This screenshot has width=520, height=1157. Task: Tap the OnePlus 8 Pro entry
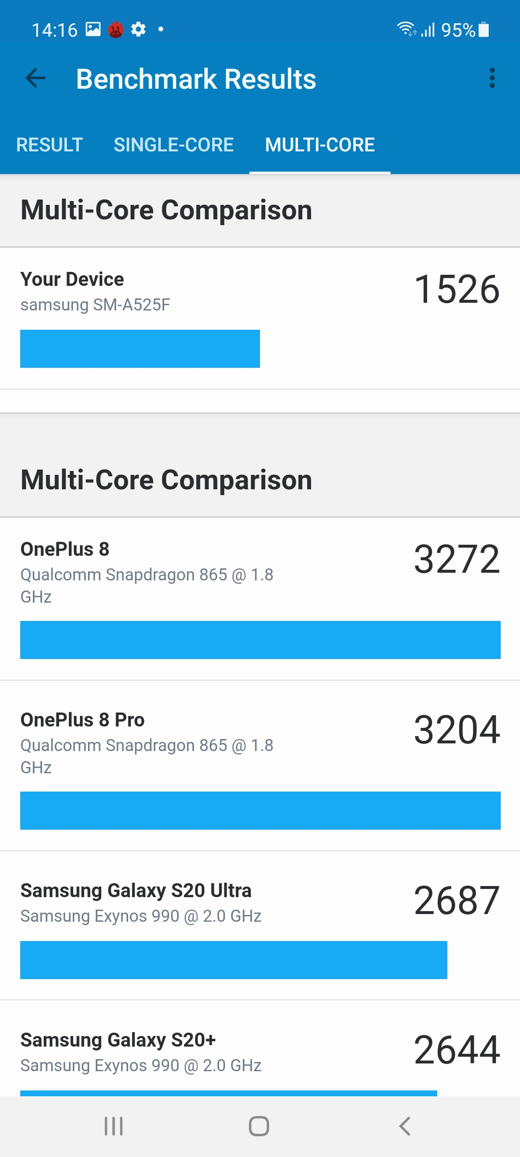point(260,767)
